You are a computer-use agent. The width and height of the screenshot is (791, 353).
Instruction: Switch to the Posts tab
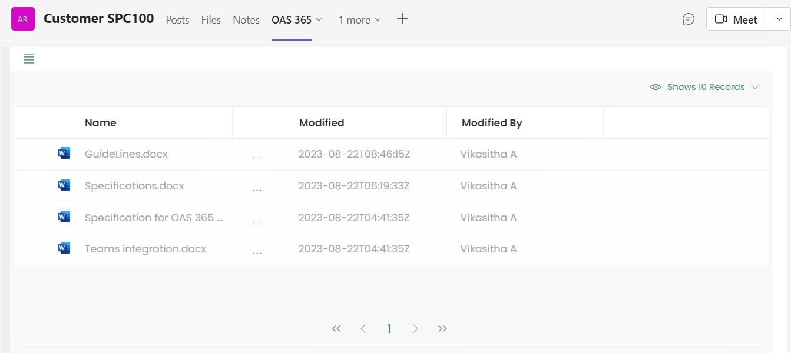(177, 20)
